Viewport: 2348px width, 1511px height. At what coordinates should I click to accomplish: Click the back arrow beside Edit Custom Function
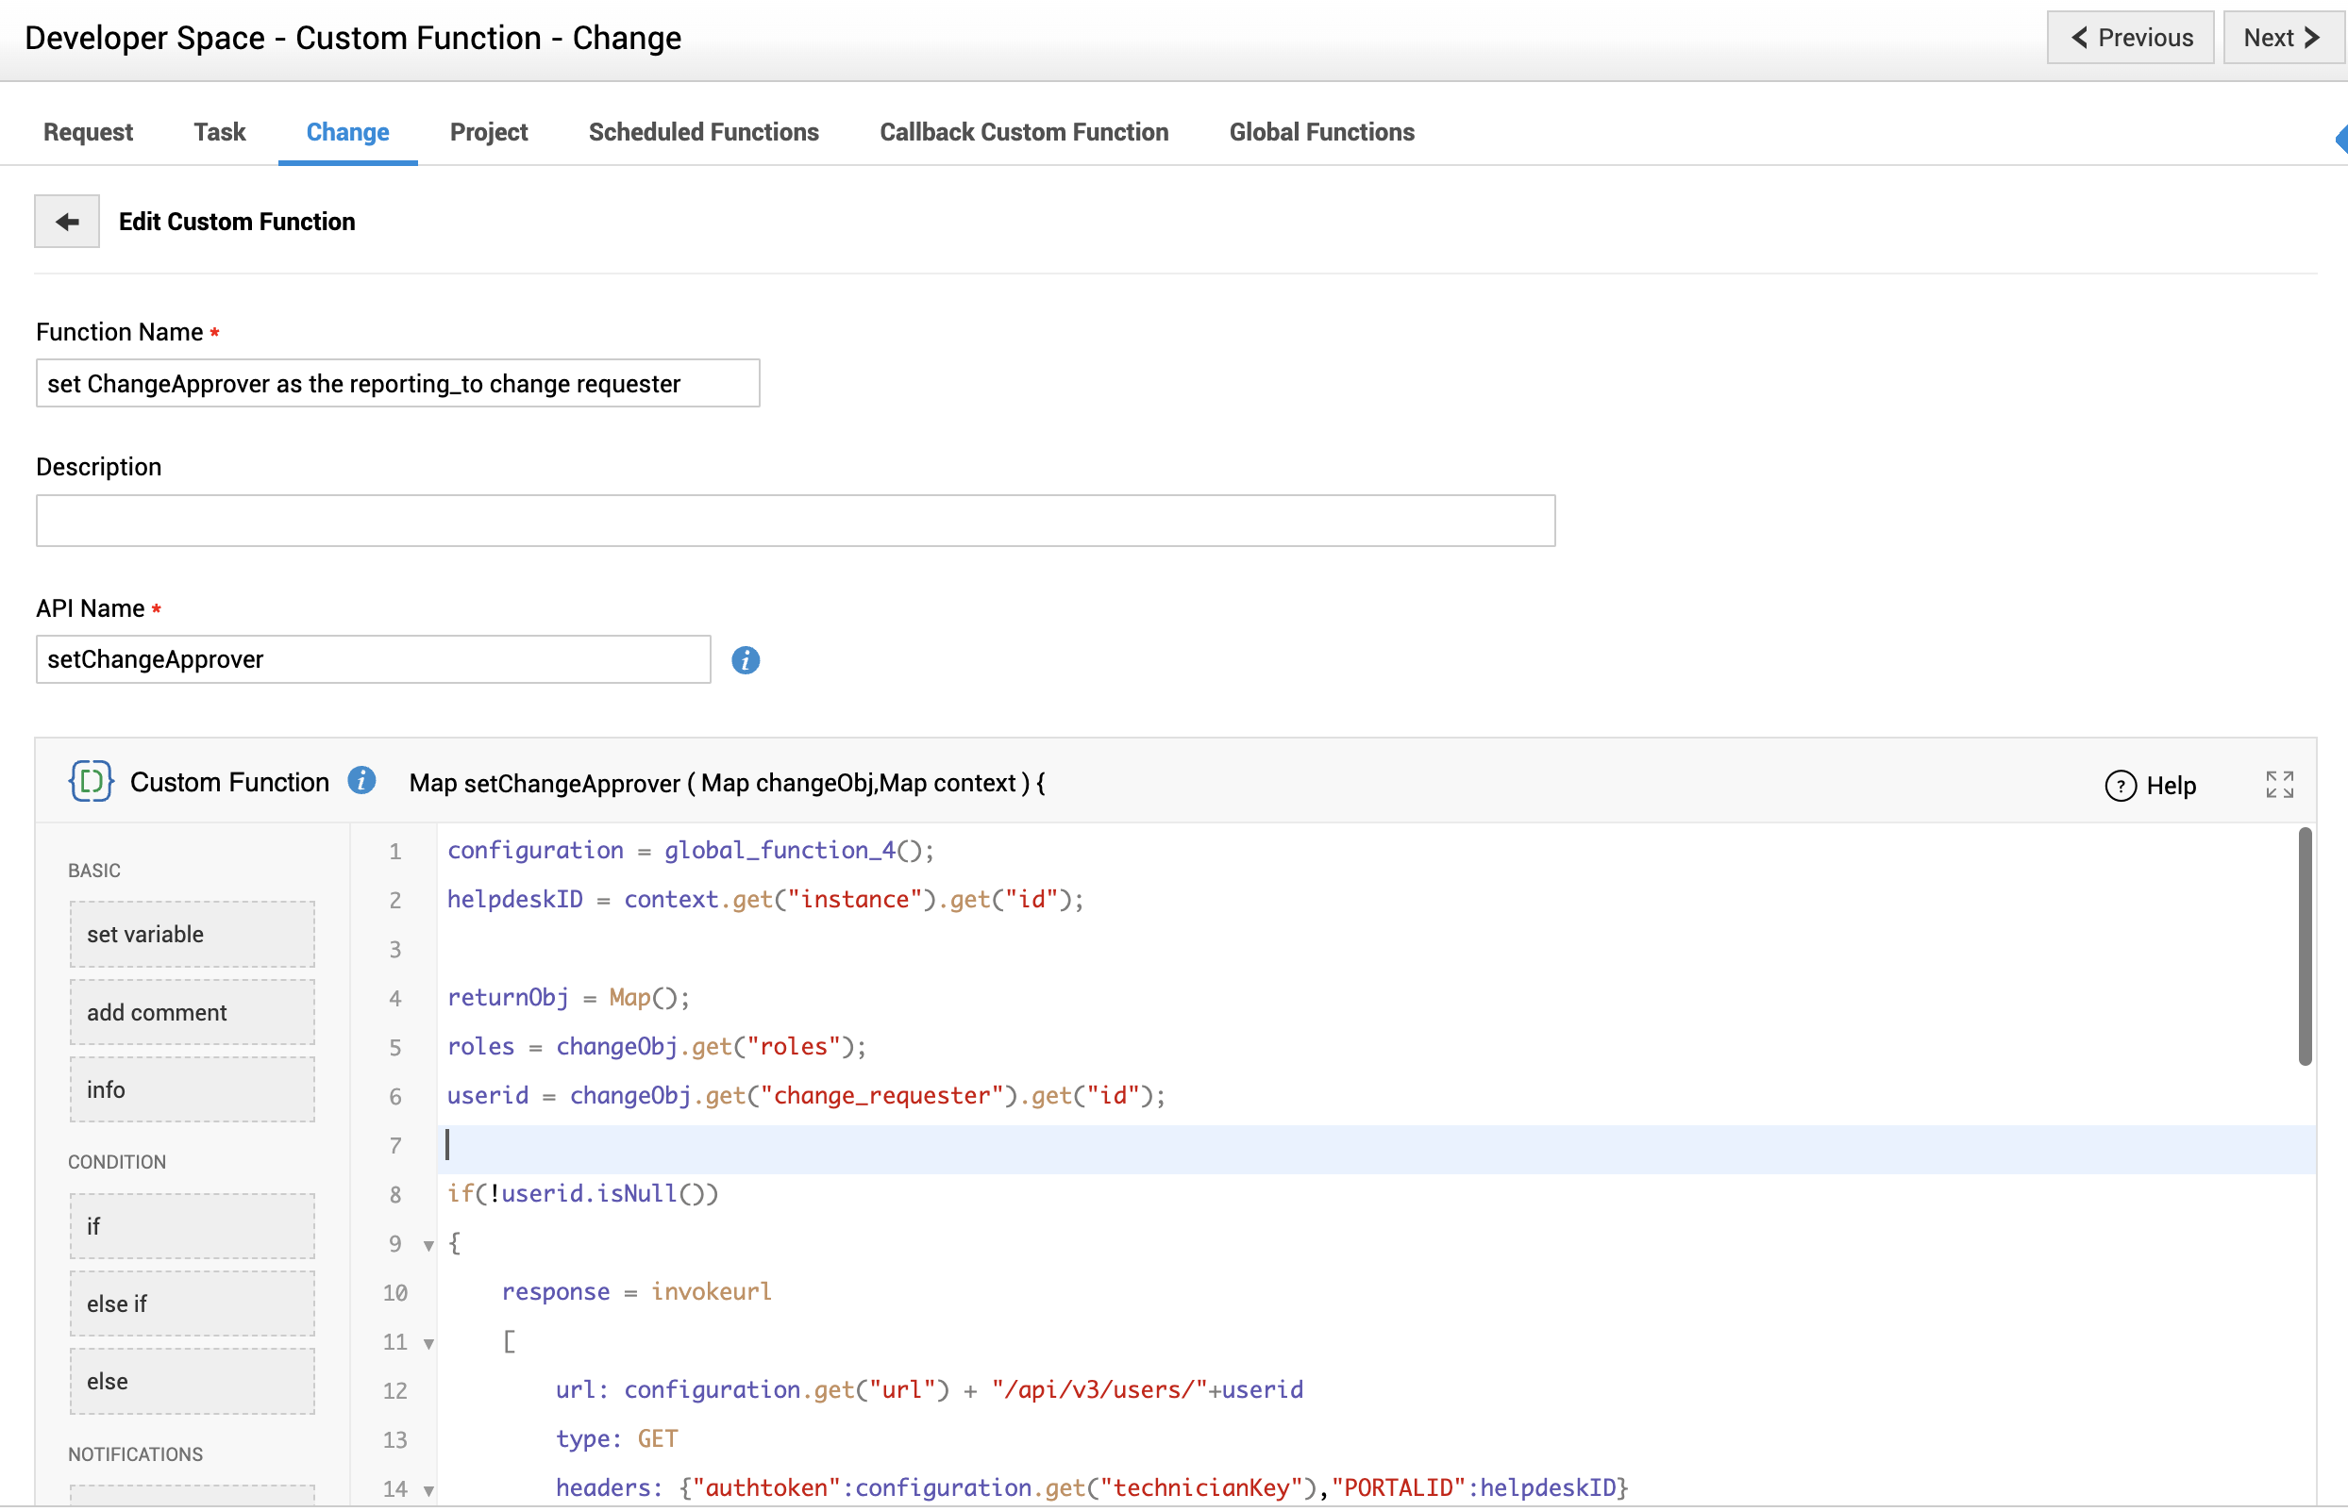pyautogui.click(x=67, y=222)
